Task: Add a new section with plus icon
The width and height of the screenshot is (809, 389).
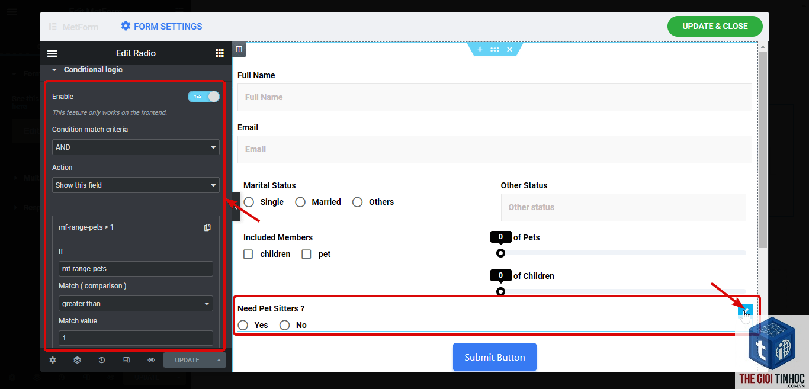Action: (480, 49)
